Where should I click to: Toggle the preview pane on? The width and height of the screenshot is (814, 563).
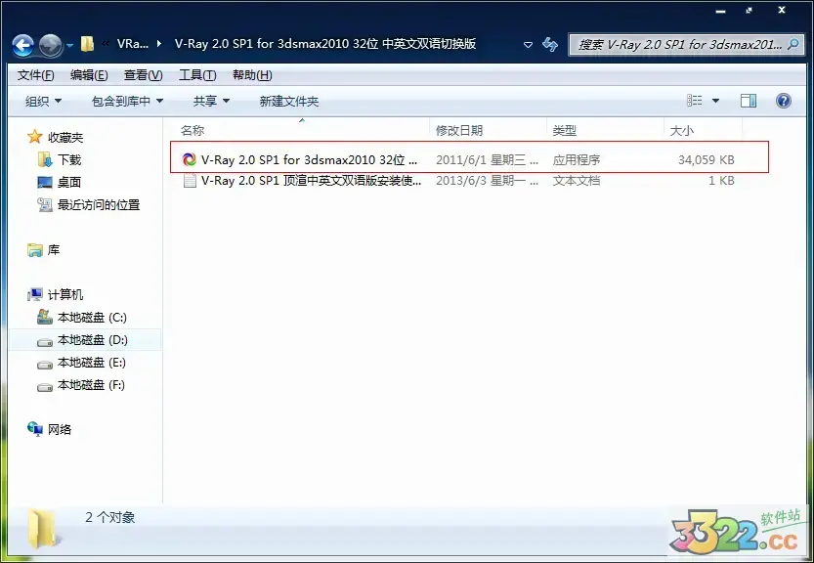[749, 100]
